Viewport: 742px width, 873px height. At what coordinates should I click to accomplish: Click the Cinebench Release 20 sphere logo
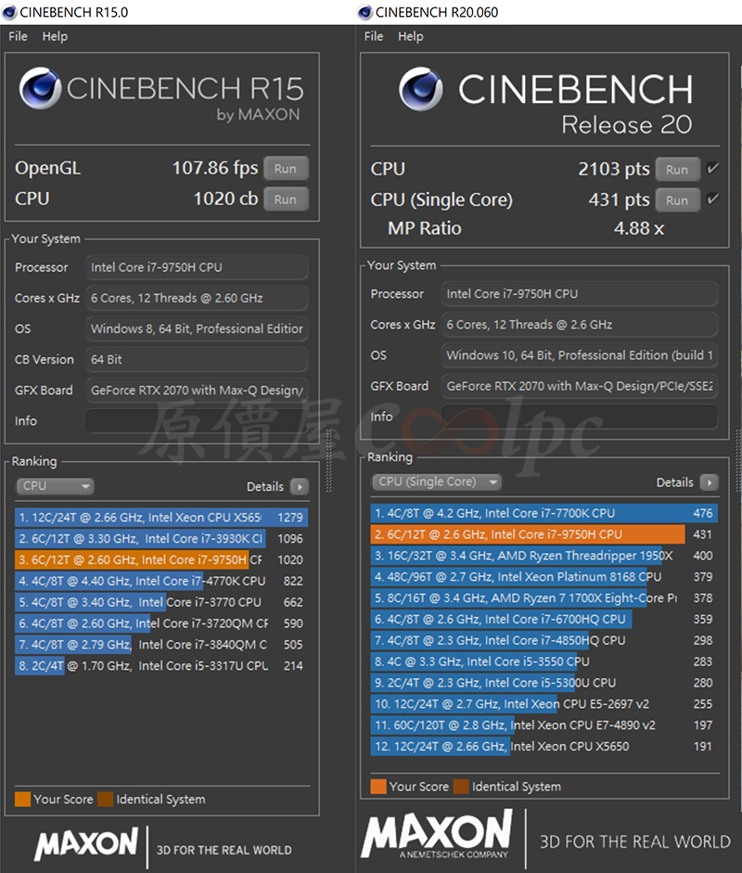421,88
